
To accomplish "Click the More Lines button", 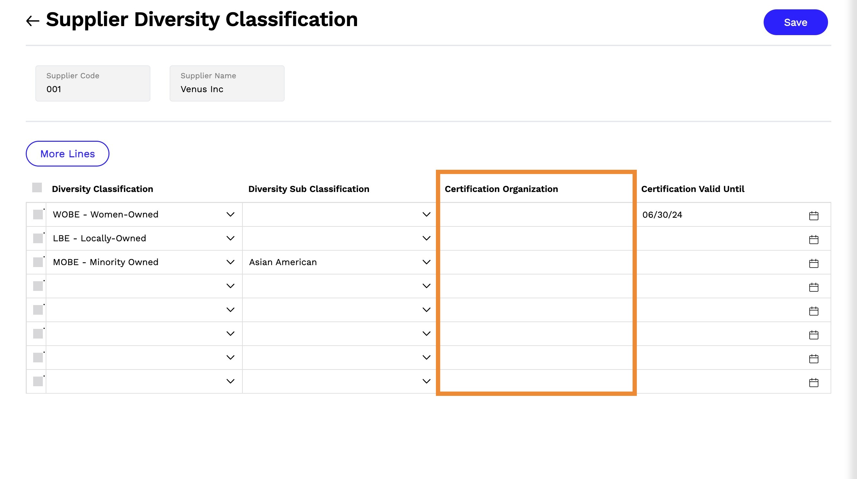I will 68,154.
